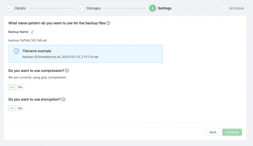Select No for encryption
The width and height of the screenshot is (253, 146).
click(12, 108)
